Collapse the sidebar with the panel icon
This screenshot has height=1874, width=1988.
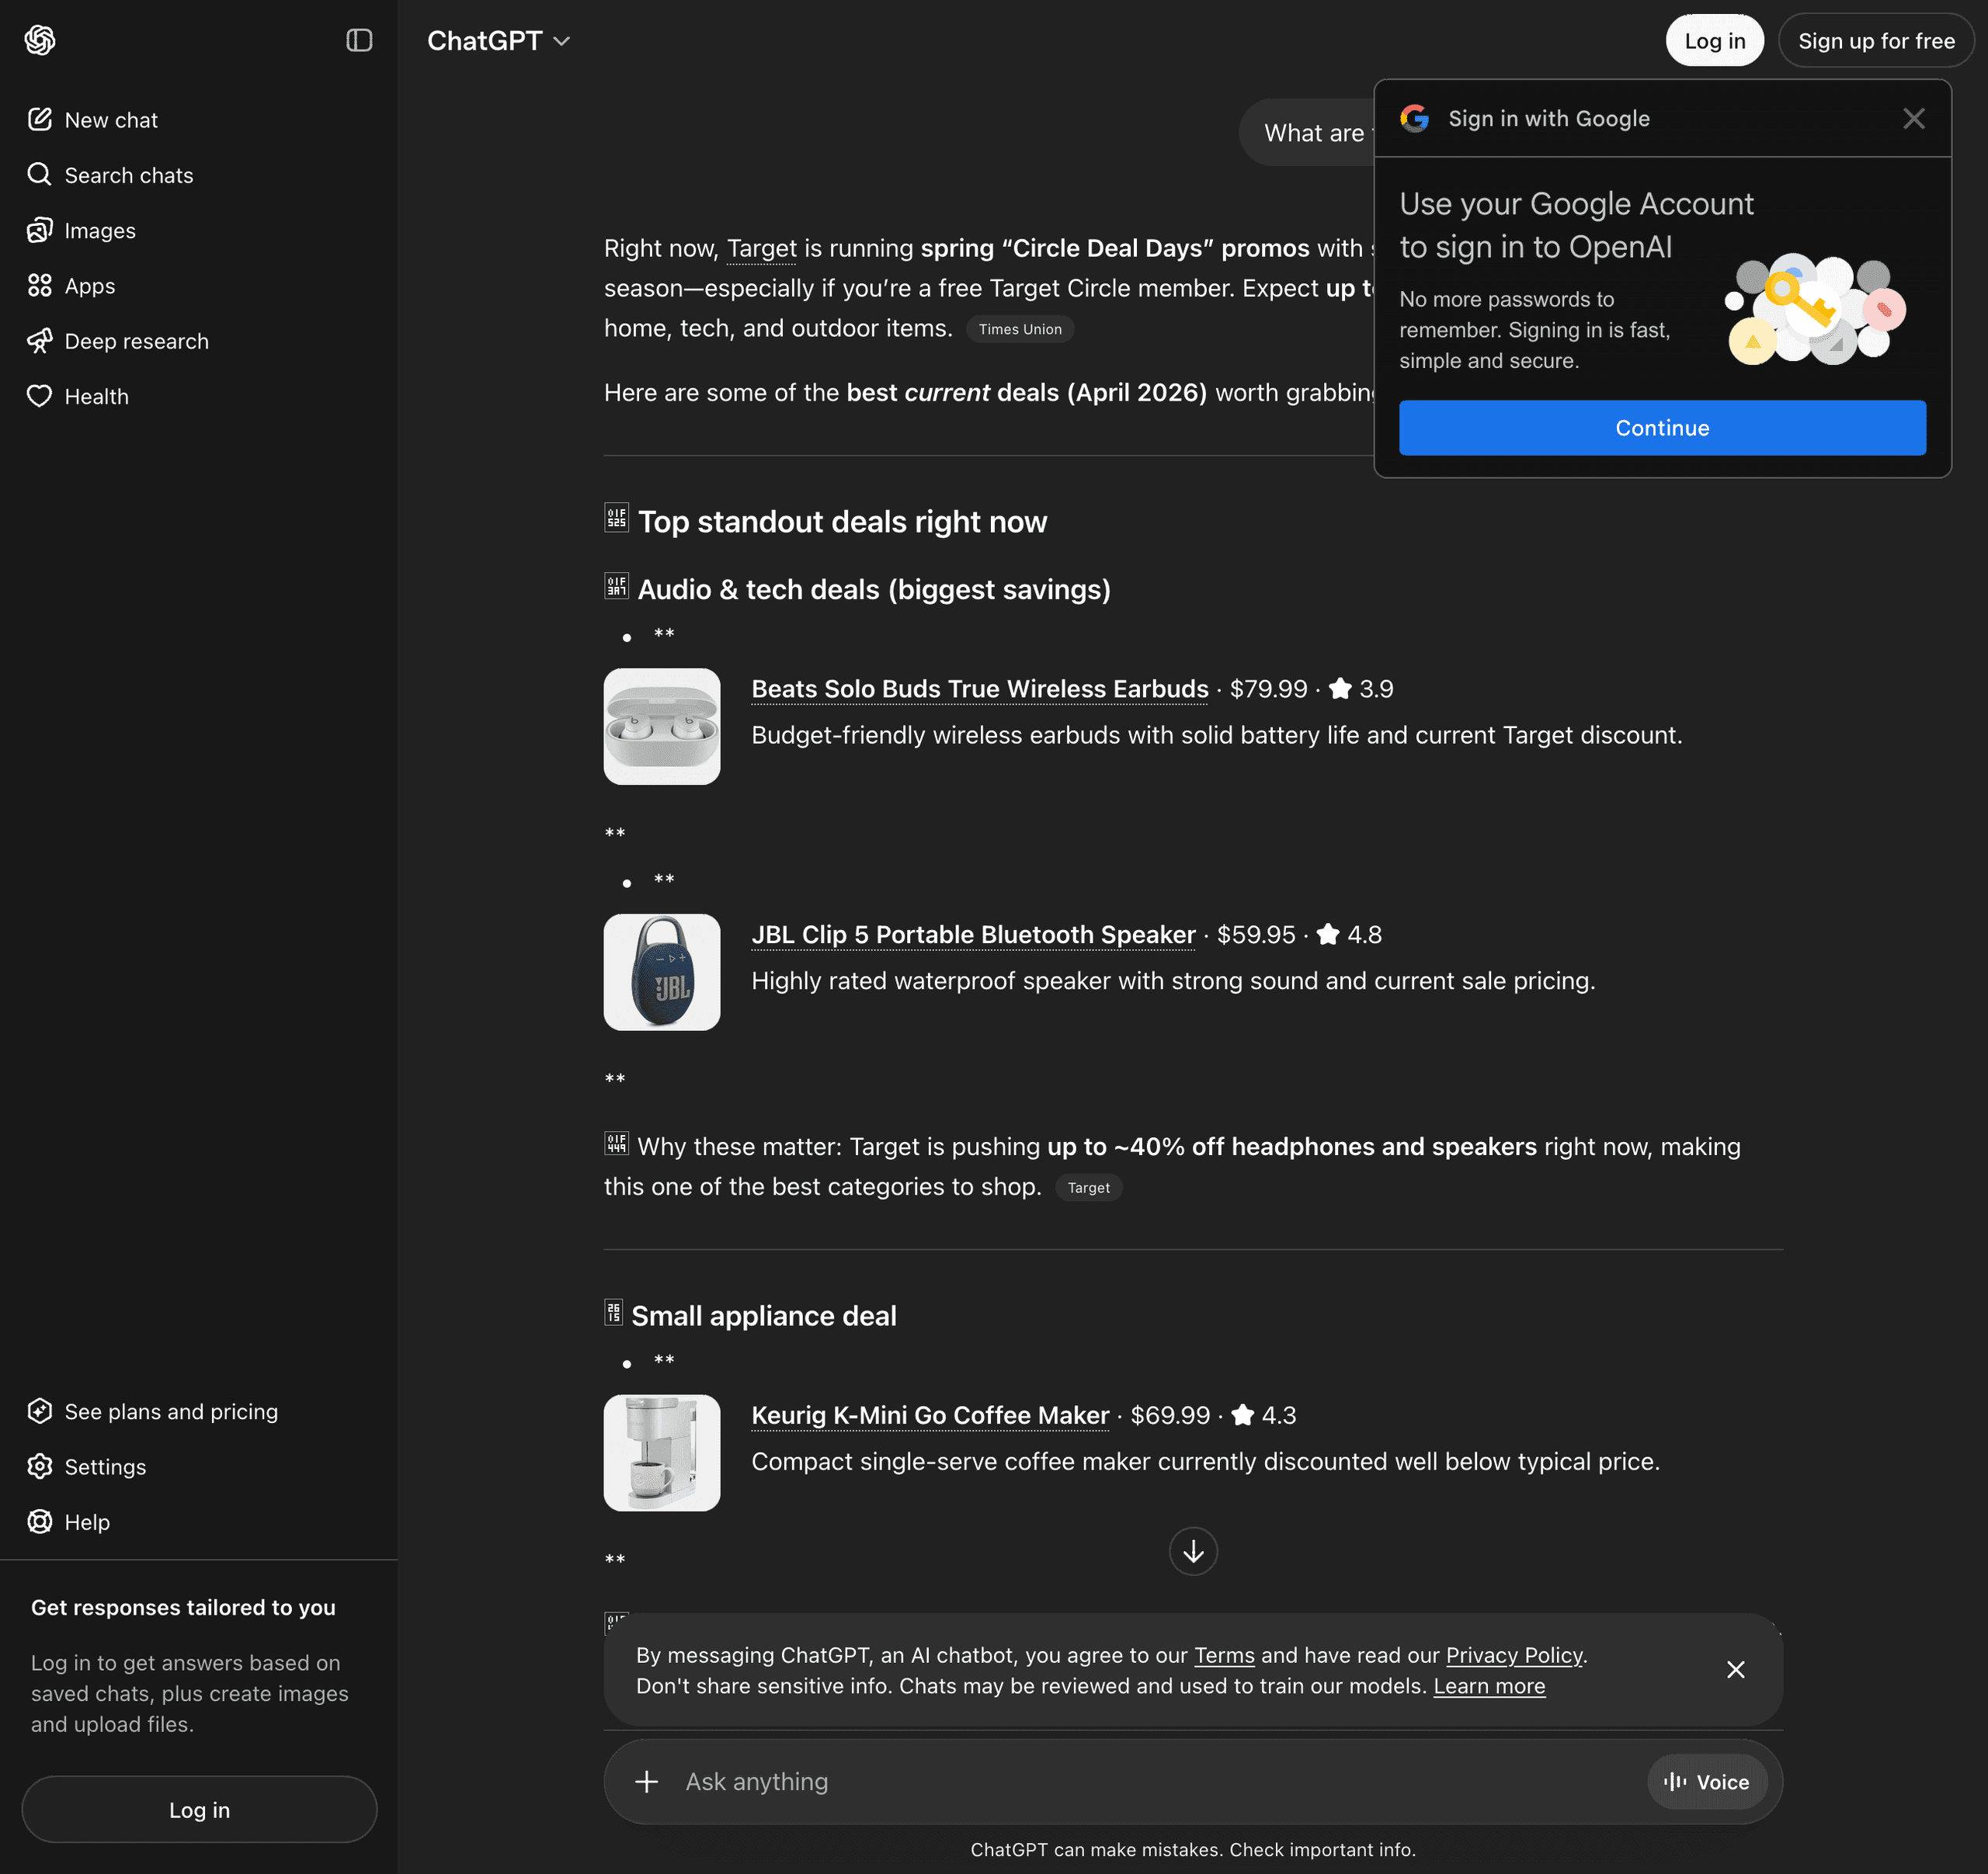359,40
